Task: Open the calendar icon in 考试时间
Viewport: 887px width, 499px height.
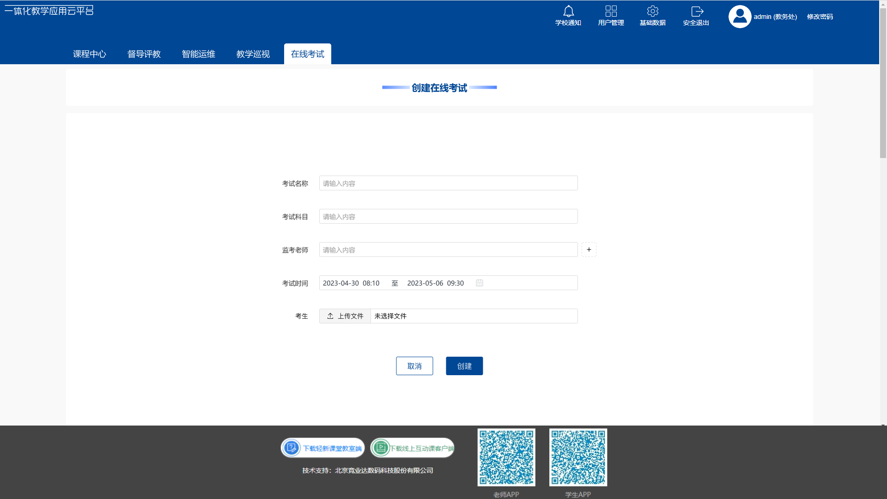Action: (480, 283)
